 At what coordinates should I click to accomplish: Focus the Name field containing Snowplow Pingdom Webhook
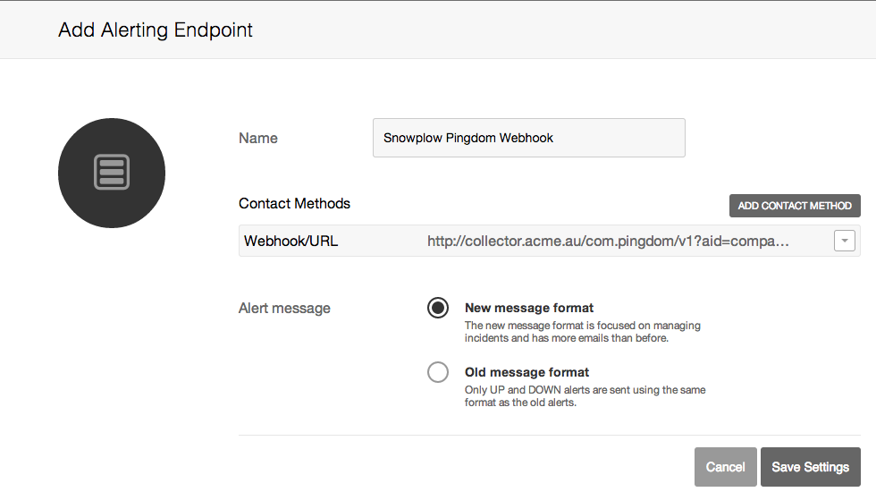(x=528, y=138)
